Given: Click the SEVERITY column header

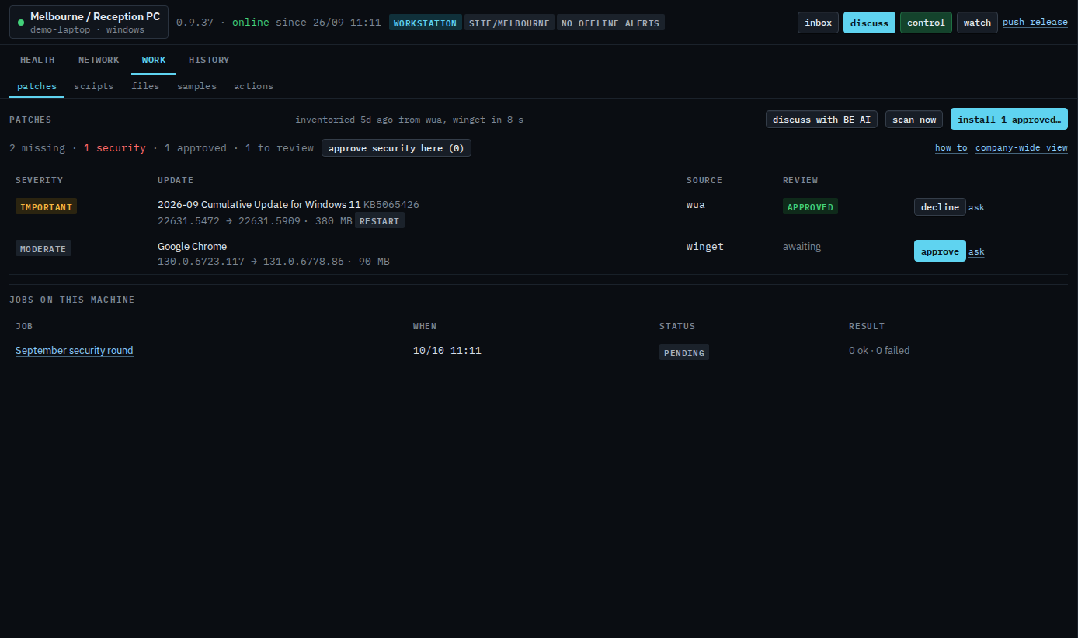Looking at the screenshot, I should [40, 180].
